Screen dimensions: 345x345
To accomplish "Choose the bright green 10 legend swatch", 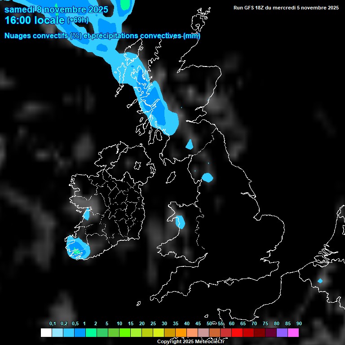I will (x=124, y=333).
